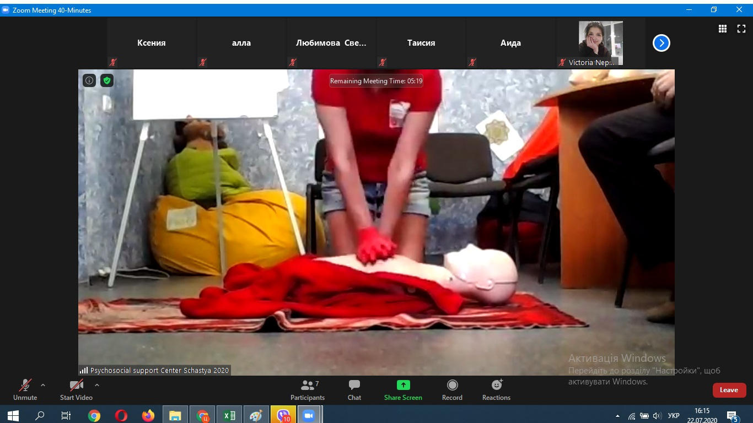Click muted mic icon on Таисия tile
Viewport: 753px width, 423px height.
pyautogui.click(x=383, y=62)
